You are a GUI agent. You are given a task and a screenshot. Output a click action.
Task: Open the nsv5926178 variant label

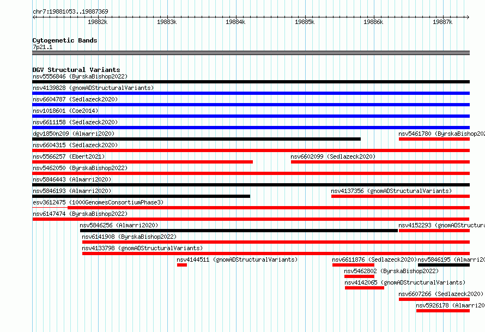450,305
